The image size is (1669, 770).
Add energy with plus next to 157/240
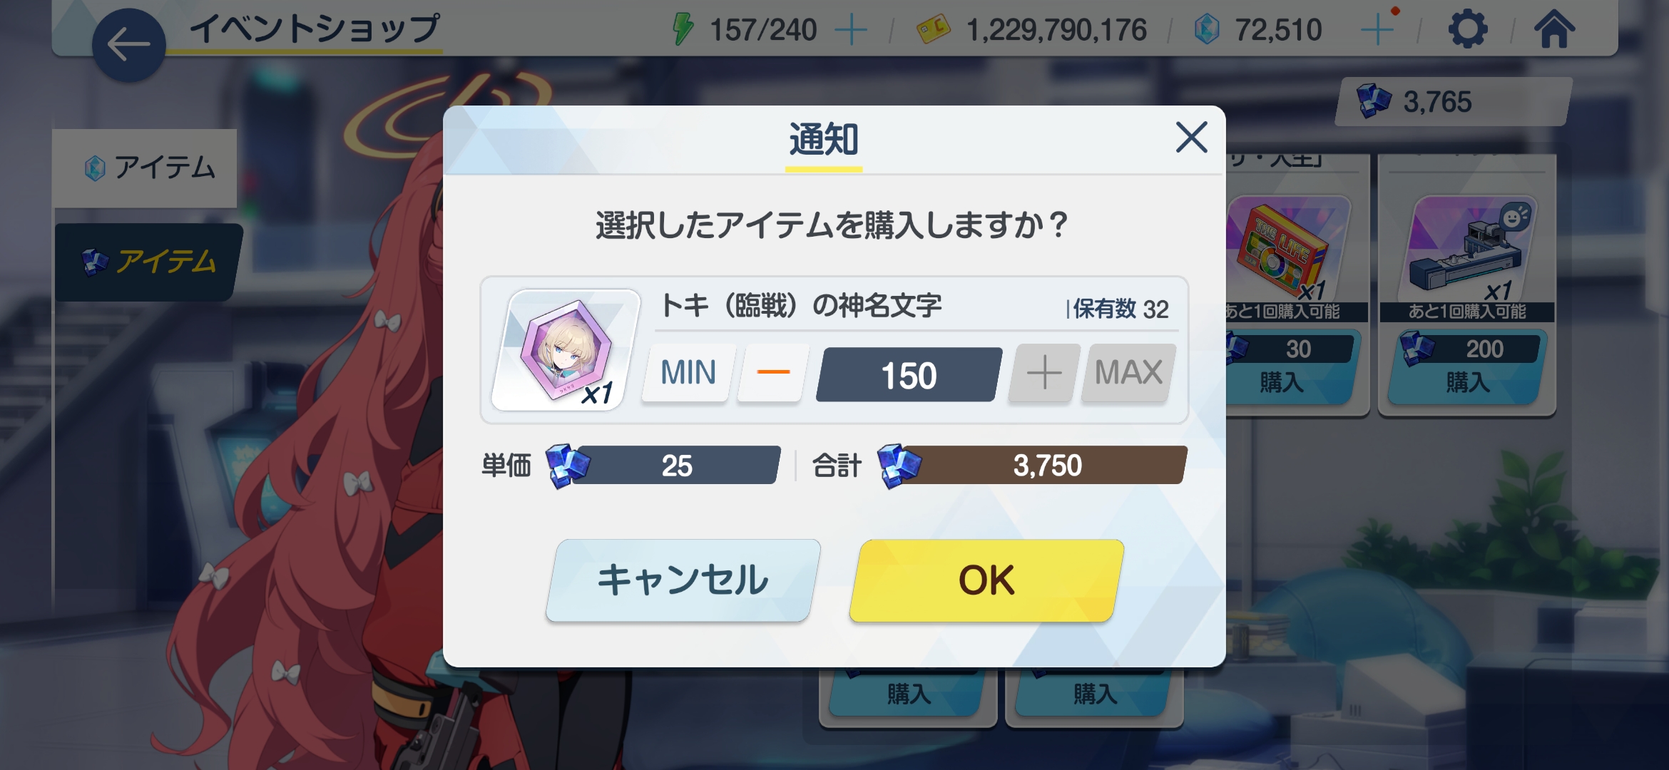pyautogui.click(x=850, y=31)
